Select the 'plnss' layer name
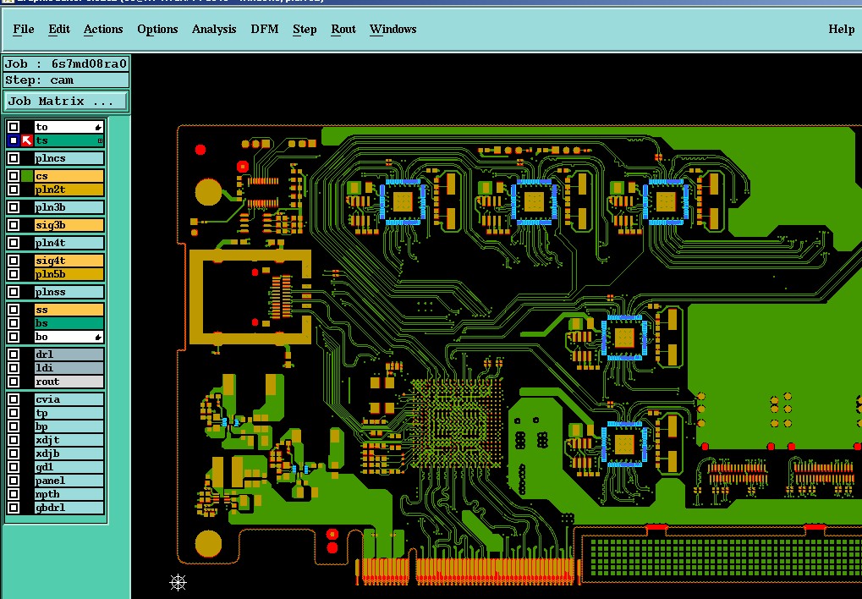Image resolution: width=862 pixels, height=599 pixels. click(69, 292)
